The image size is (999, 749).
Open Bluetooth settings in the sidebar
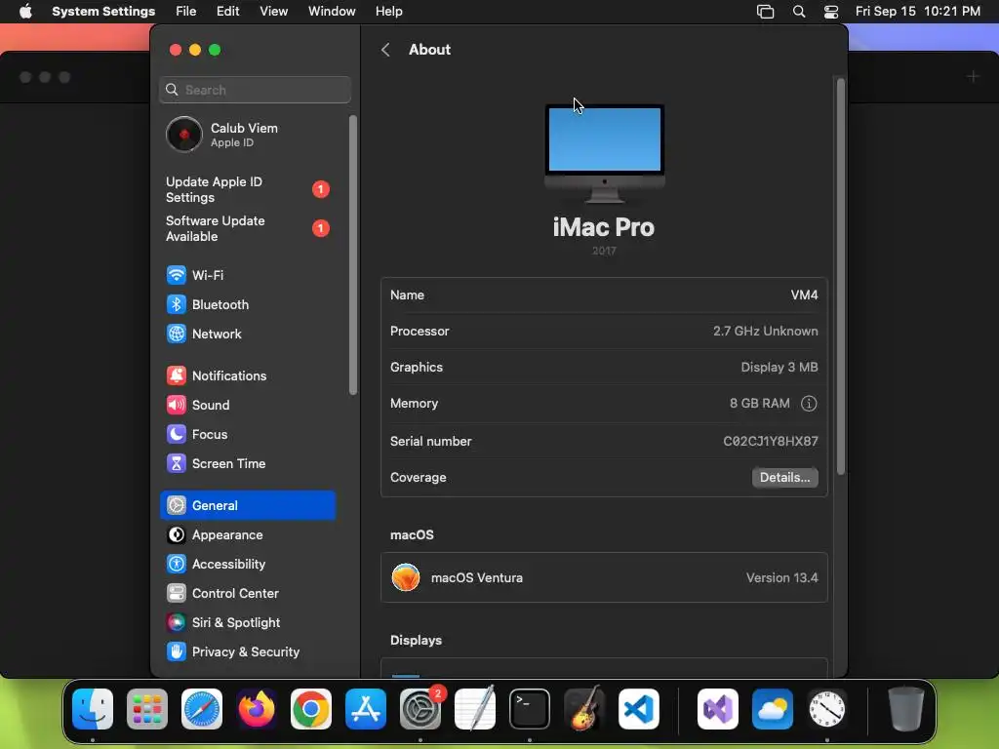coord(247,304)
